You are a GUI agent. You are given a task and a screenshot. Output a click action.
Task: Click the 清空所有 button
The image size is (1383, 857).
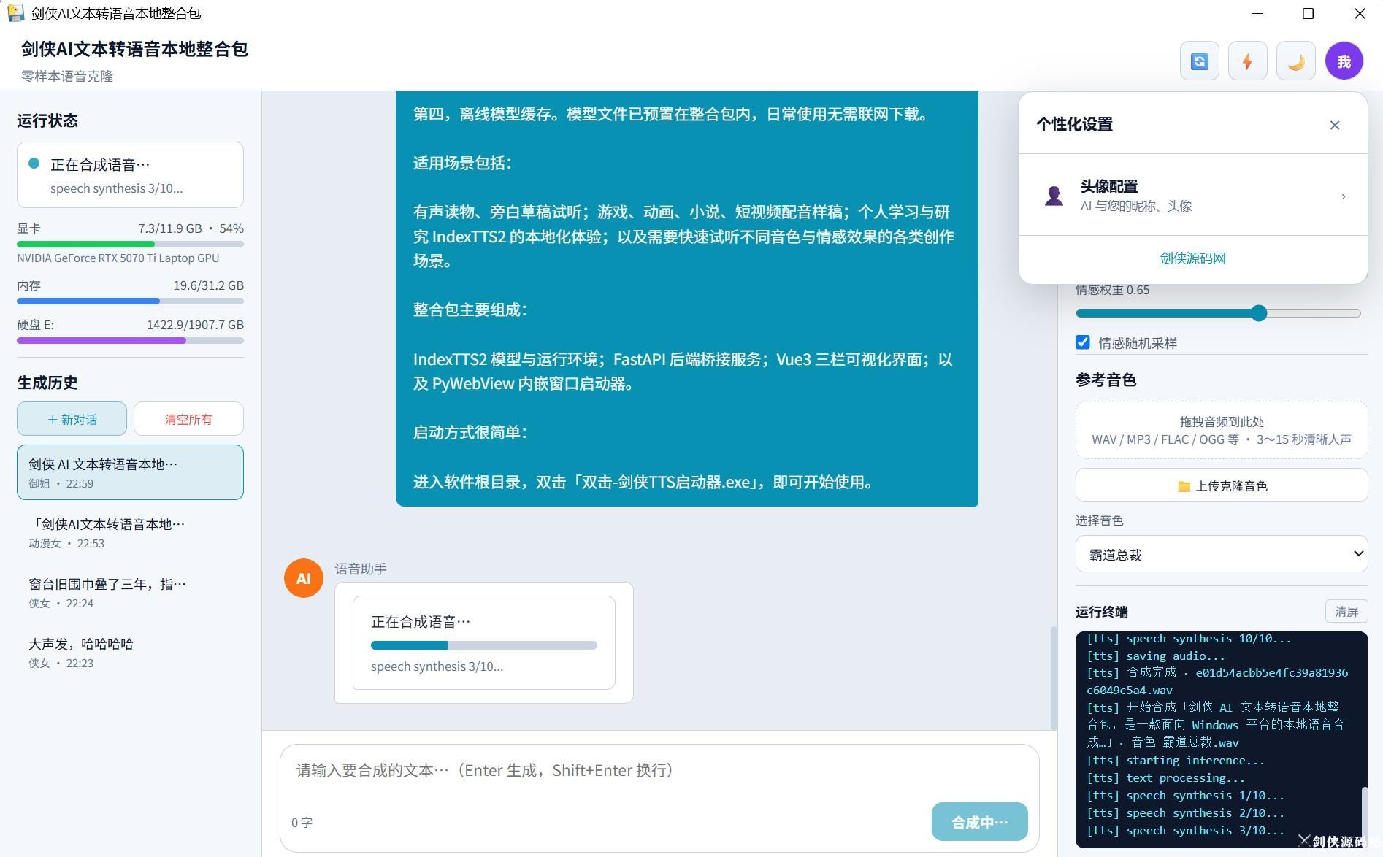(x=188, y=419)
